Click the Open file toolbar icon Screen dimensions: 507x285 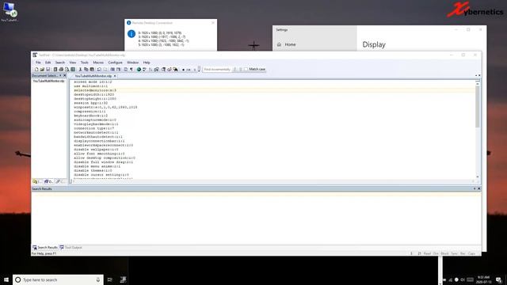coord(42,69)
